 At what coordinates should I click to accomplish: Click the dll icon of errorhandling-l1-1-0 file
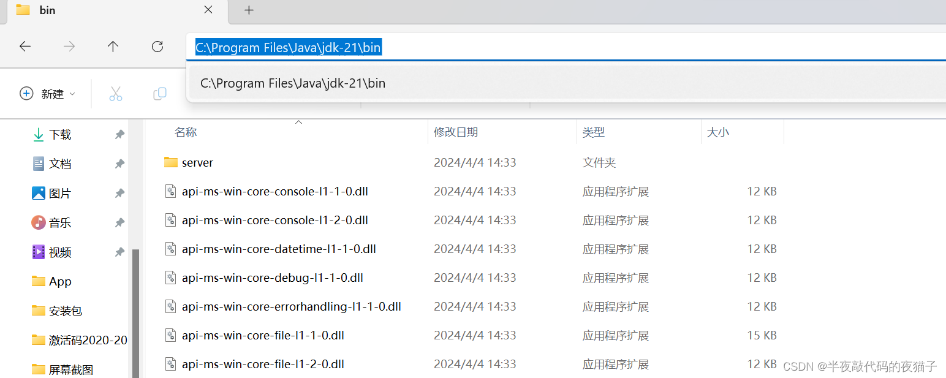coord(171,306)
